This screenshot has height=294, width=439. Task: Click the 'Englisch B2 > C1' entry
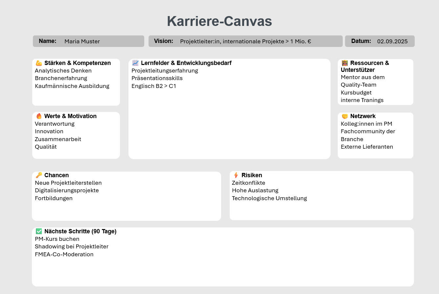point(154,86)
